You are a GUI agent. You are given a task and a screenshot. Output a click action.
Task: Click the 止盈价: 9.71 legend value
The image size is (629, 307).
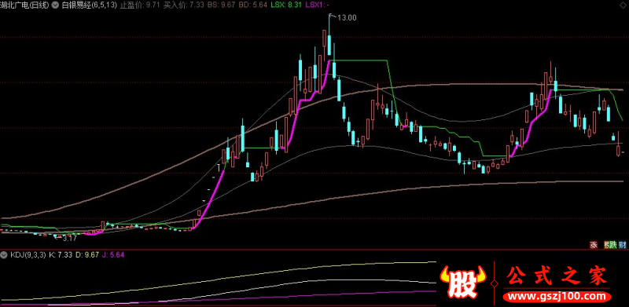[141, 5]
